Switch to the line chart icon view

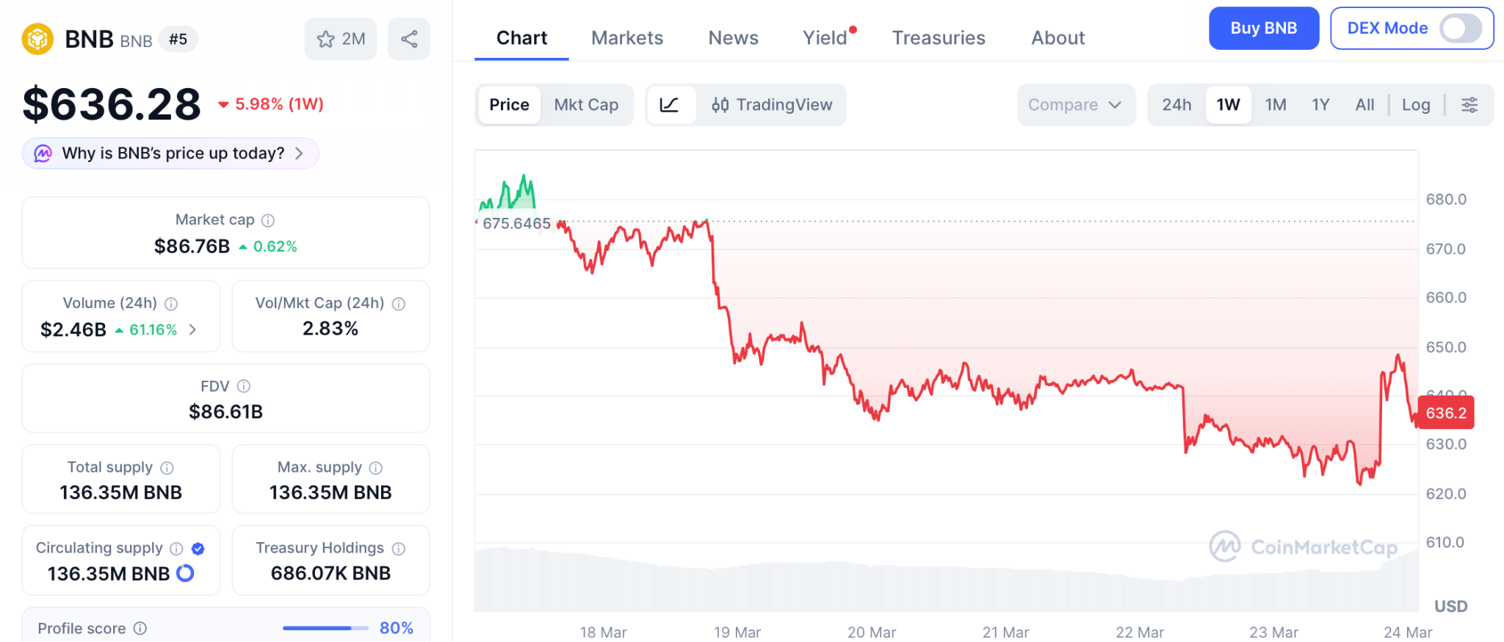point(670,105)
